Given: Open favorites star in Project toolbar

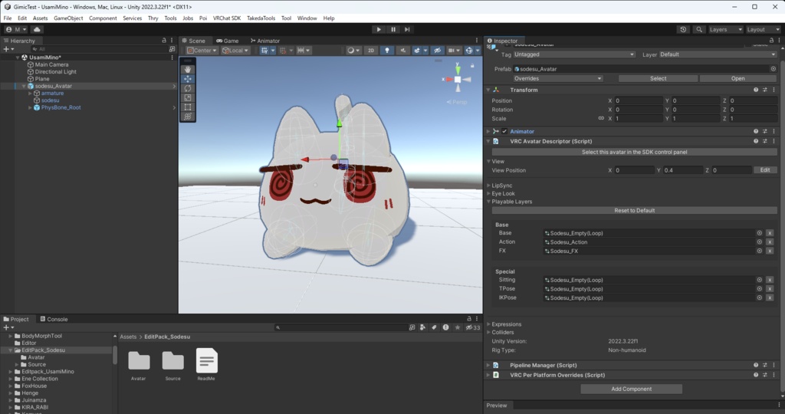Looking at the screenshot, I should pos(457,327).
